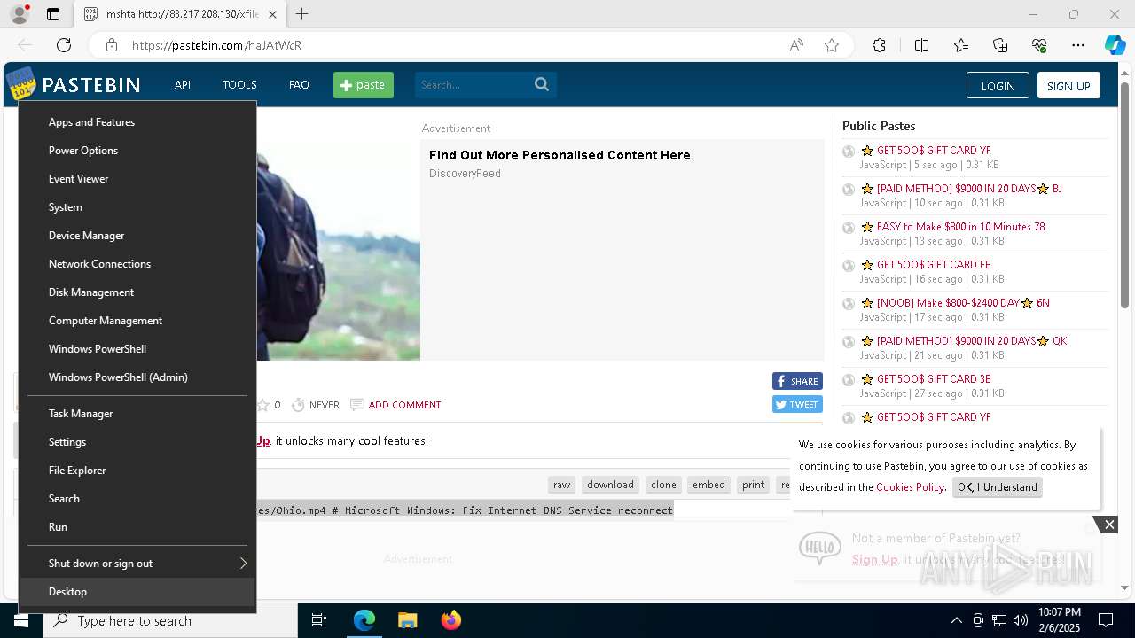Create a new paste with green button
Viewport: 1135px width, 638px height.
point(364,85)
